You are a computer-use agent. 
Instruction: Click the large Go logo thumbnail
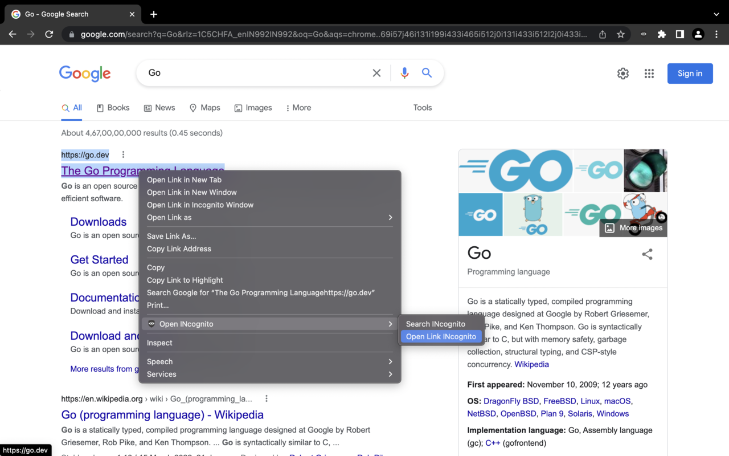(515, 170)
